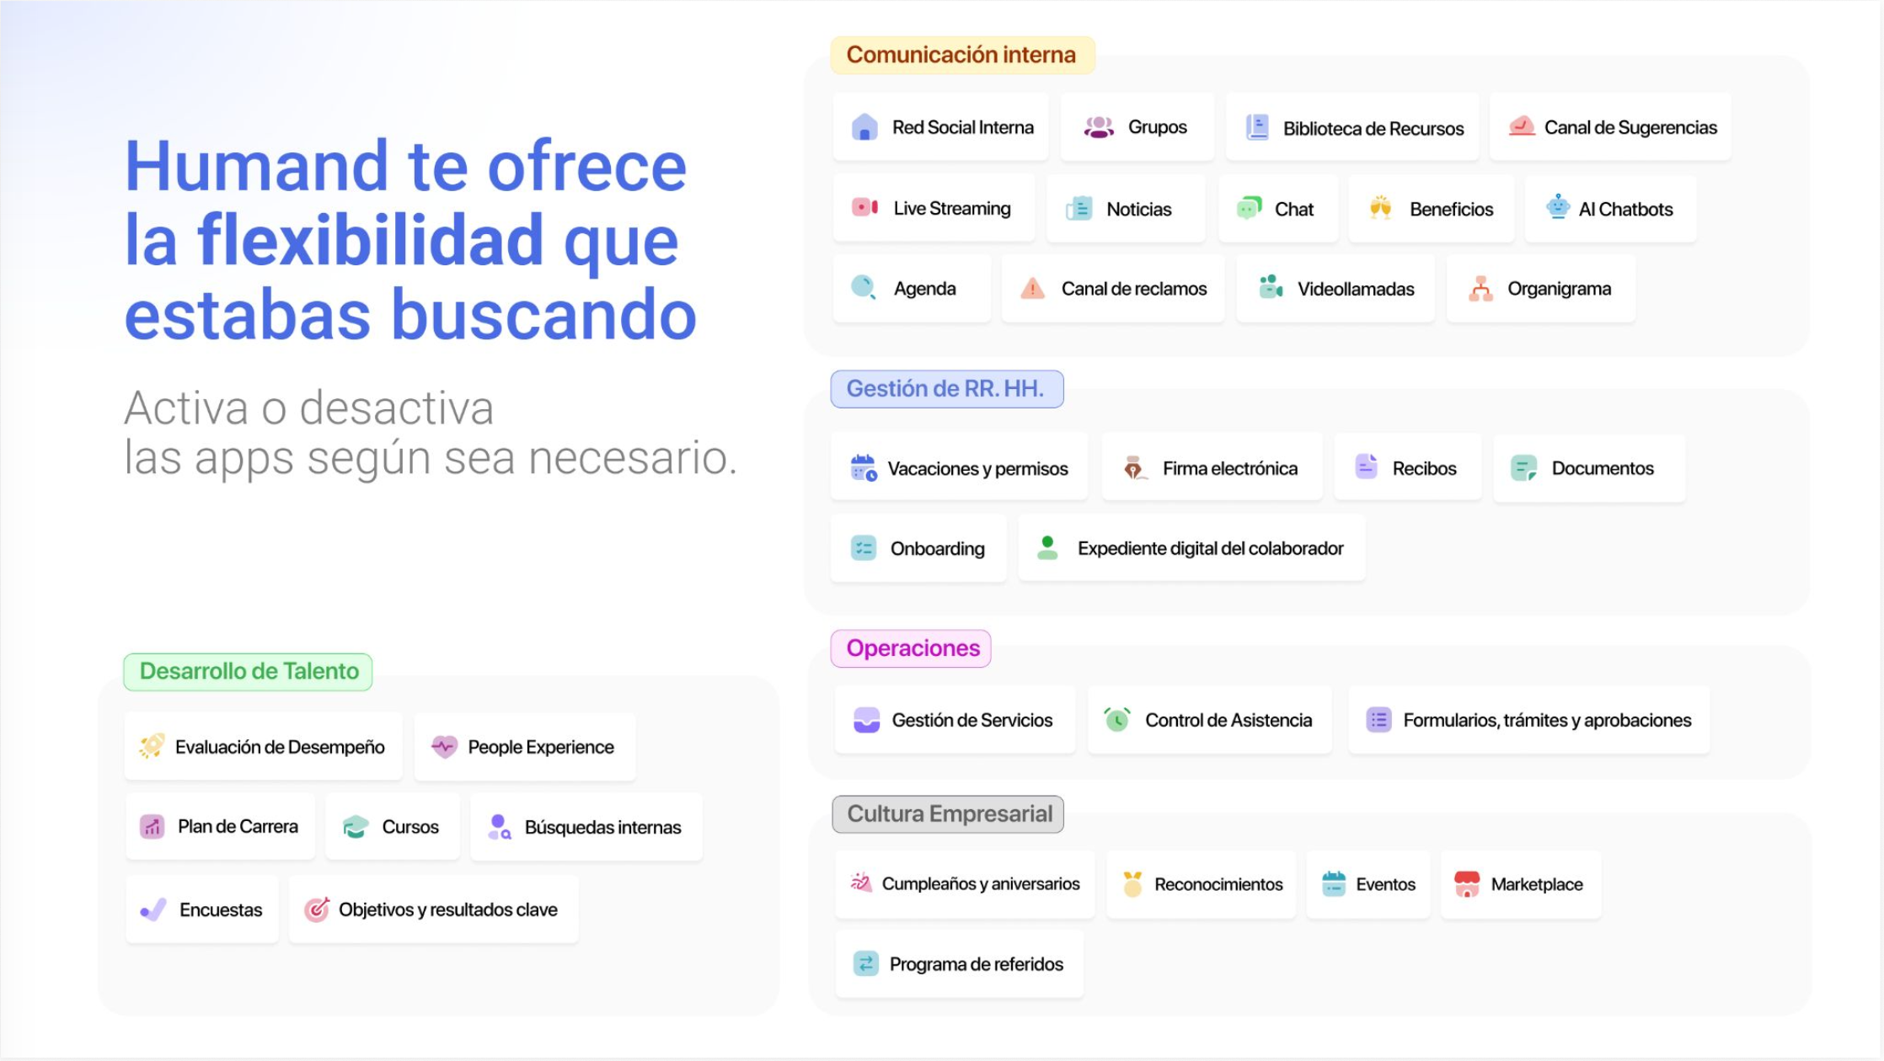Click the Encuestas checkmark icon
The image size is (1884, 1061).
pyautogui.click(x=153, y=909)
